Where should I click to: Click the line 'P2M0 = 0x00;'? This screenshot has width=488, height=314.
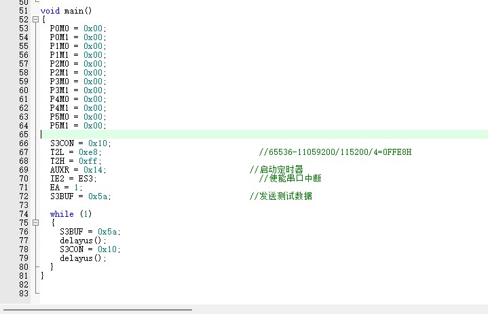pos(78,64)
